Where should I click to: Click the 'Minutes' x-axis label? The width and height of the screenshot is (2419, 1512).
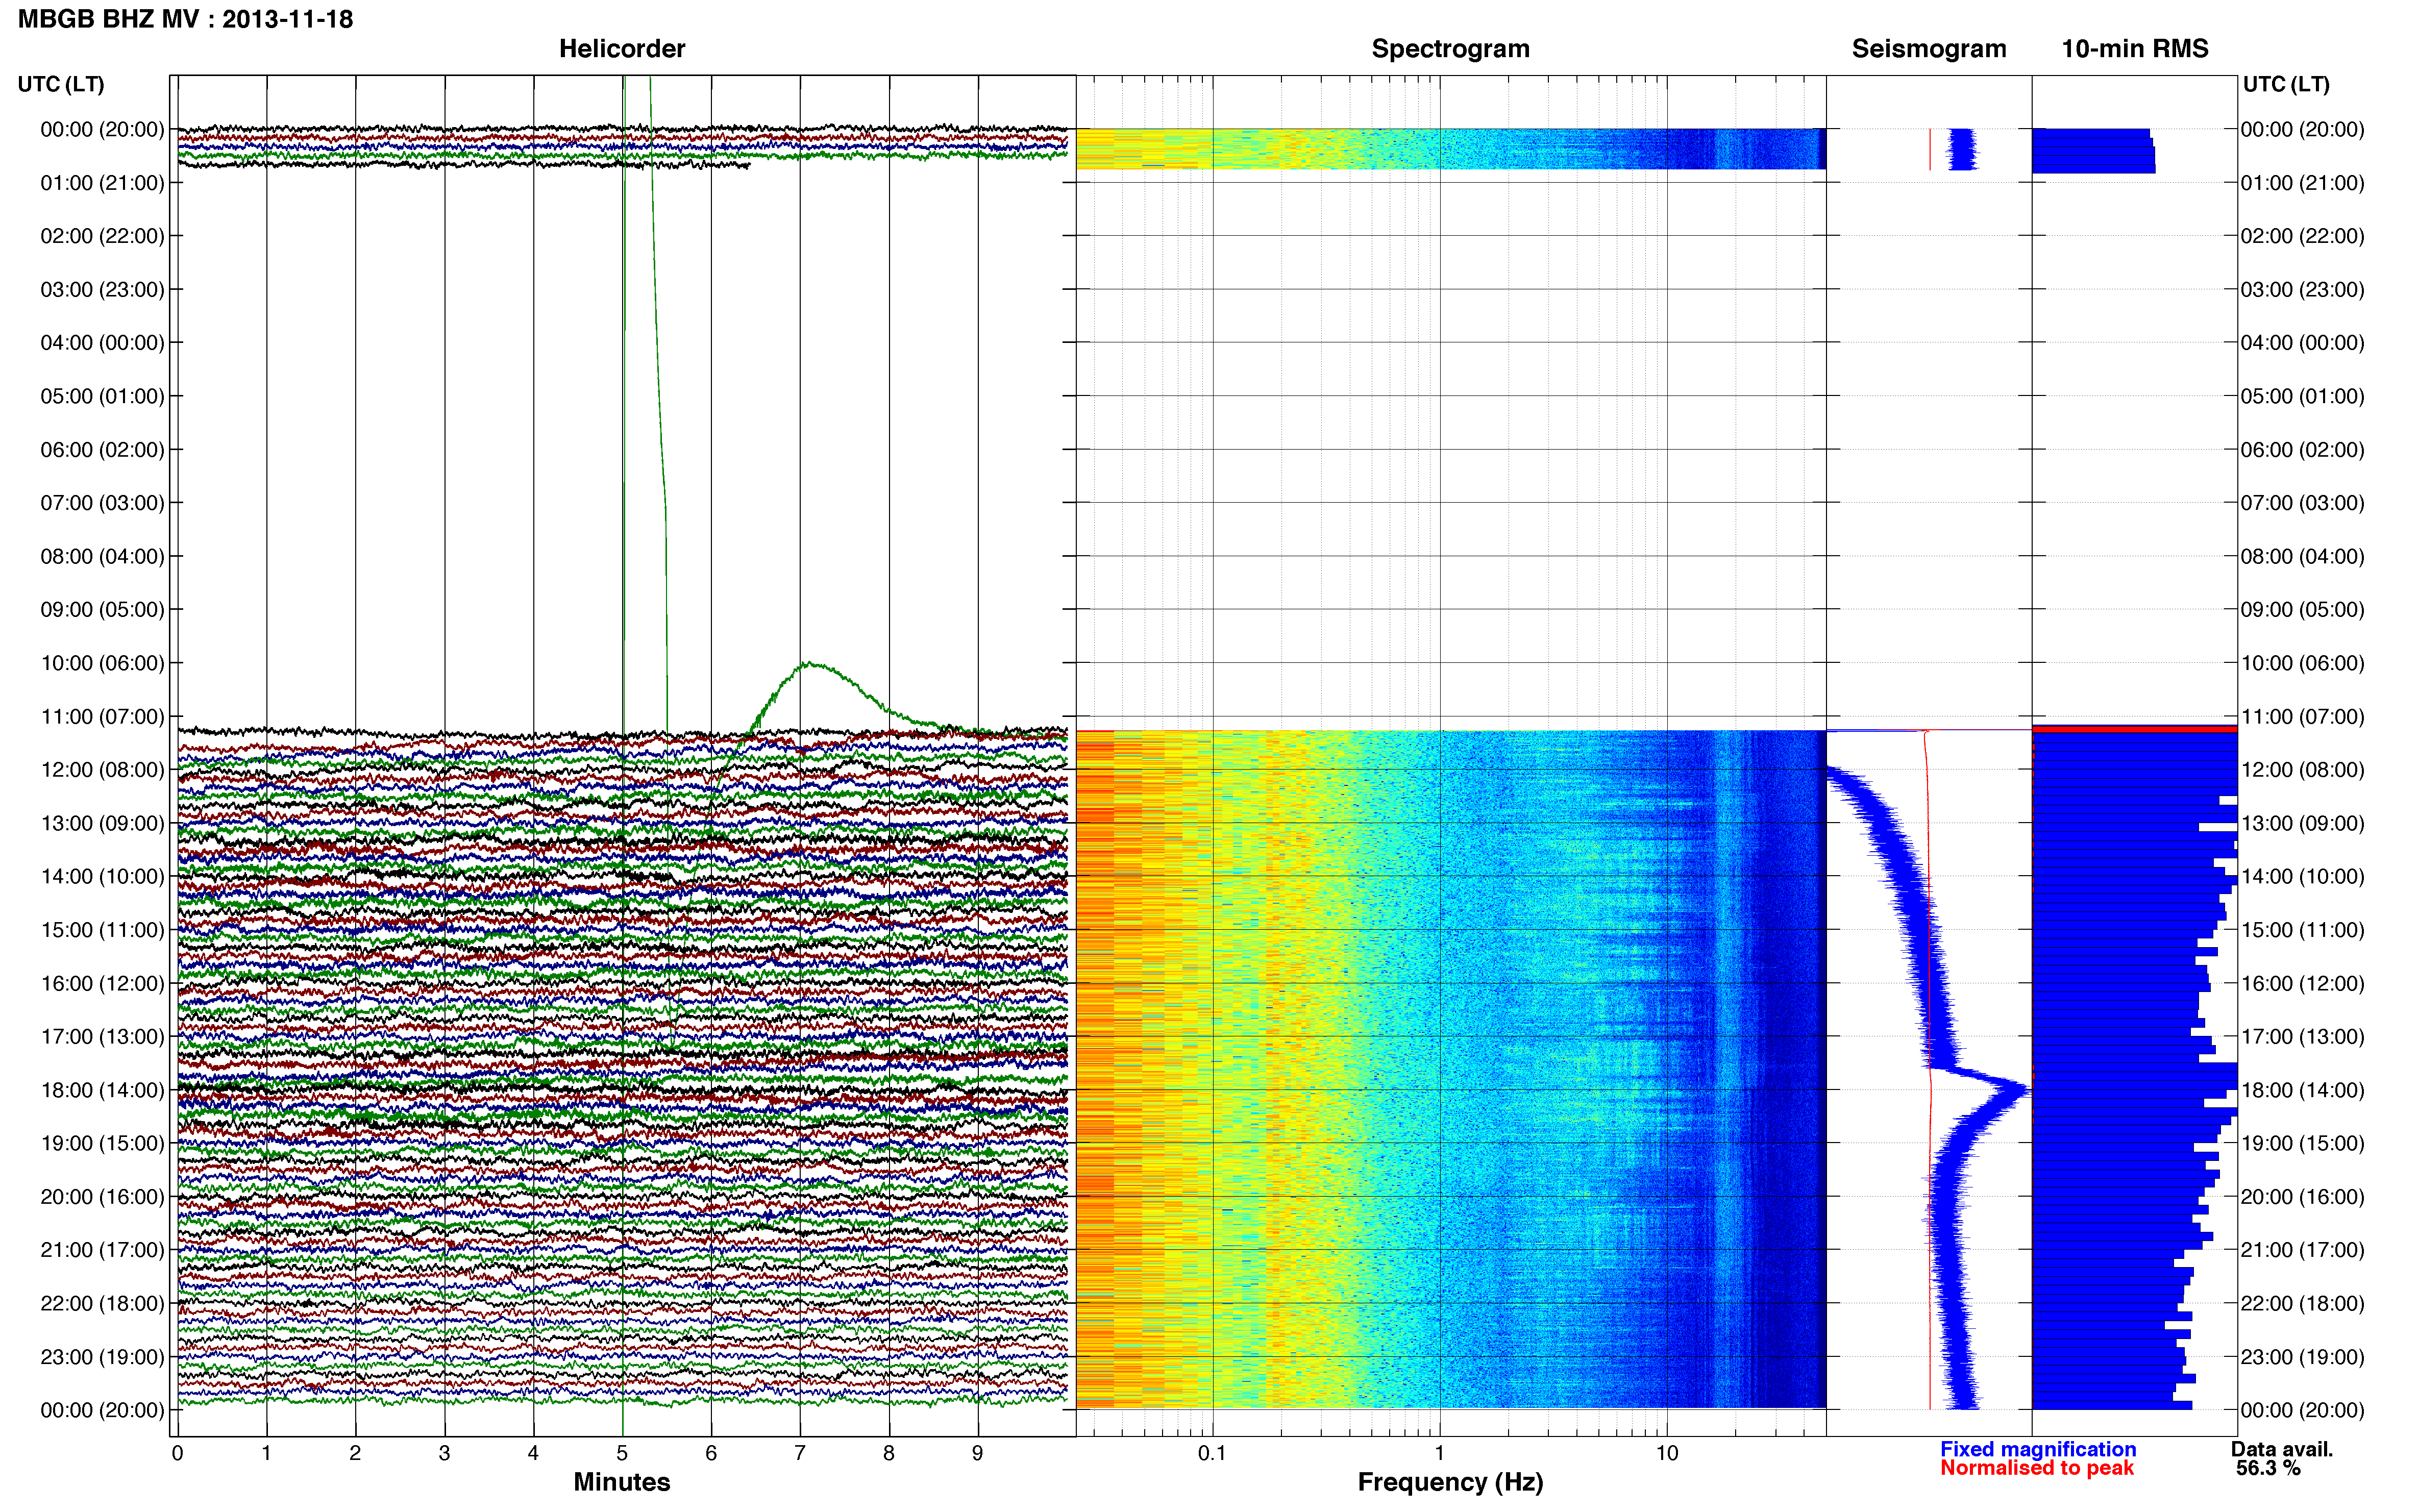pos(621,1482)
